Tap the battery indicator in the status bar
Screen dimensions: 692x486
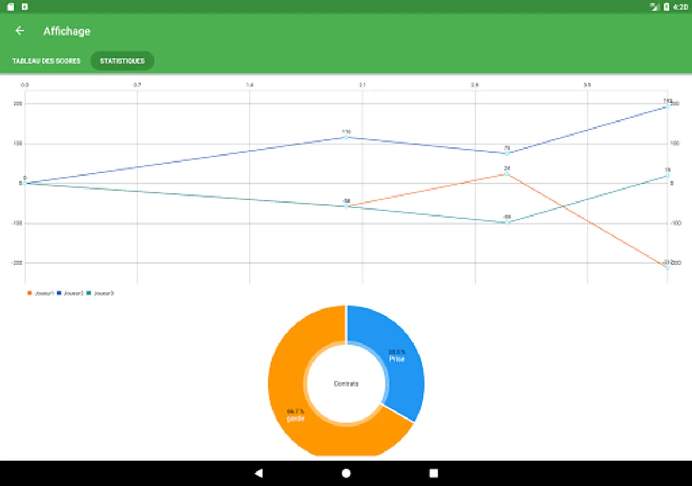[667, 7]
